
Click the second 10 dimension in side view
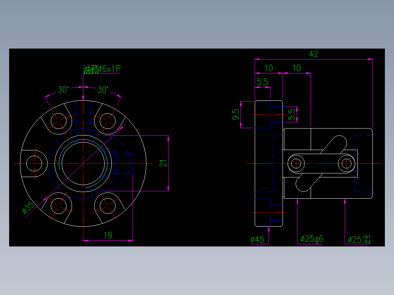[x=297, y=68]
